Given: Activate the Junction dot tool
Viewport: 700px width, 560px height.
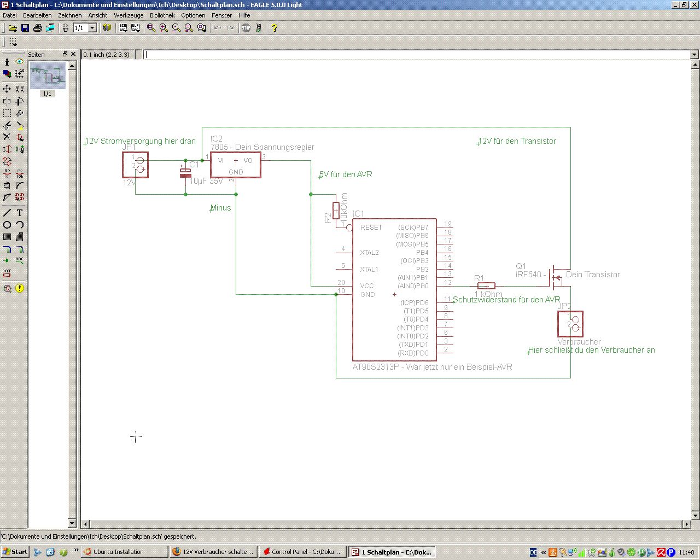Looking at the screenshot, I should point(7,261).
